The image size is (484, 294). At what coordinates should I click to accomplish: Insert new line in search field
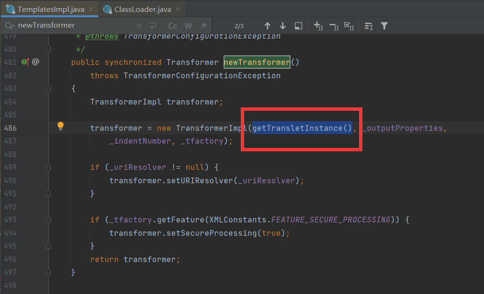coord(153,26)
